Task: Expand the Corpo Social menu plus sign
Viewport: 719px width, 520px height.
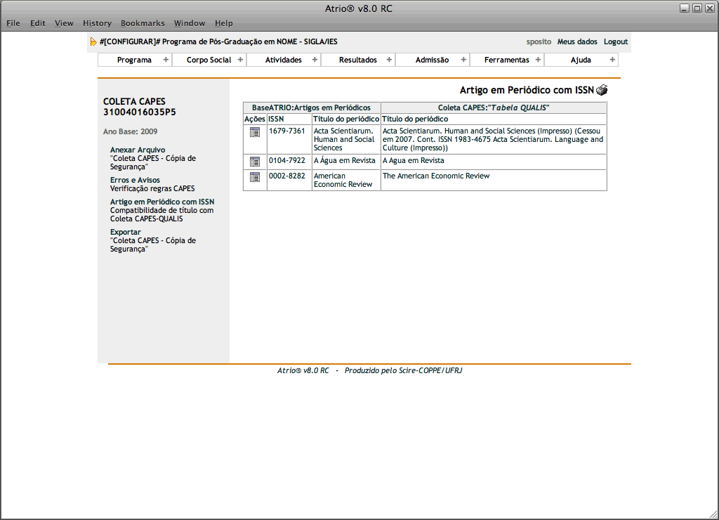Action: [x=240, y=60]
